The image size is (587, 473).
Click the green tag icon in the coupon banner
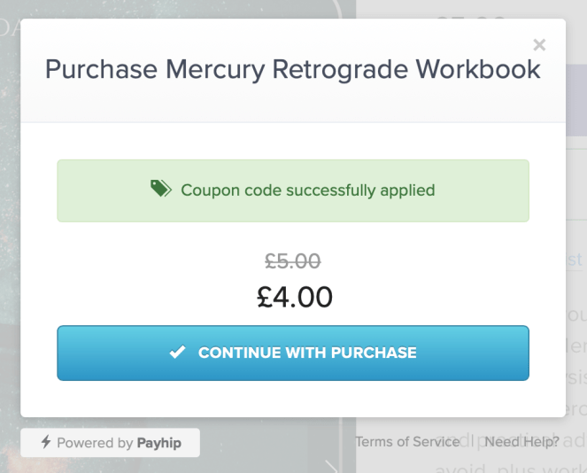pyautogui.click(x=161, y=189)
